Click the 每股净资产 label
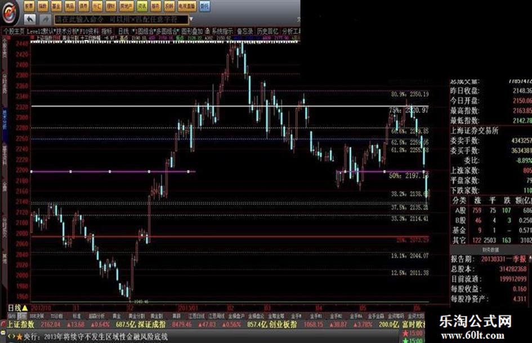Viewport: 532px width, 343px height. point(470,299)
